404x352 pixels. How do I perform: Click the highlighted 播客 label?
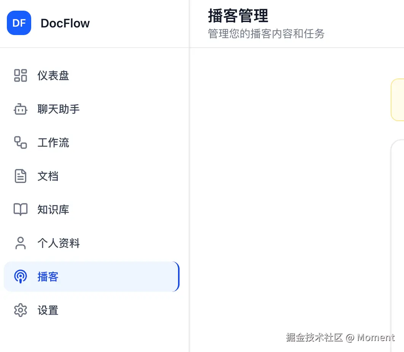[x=48, y=277]
